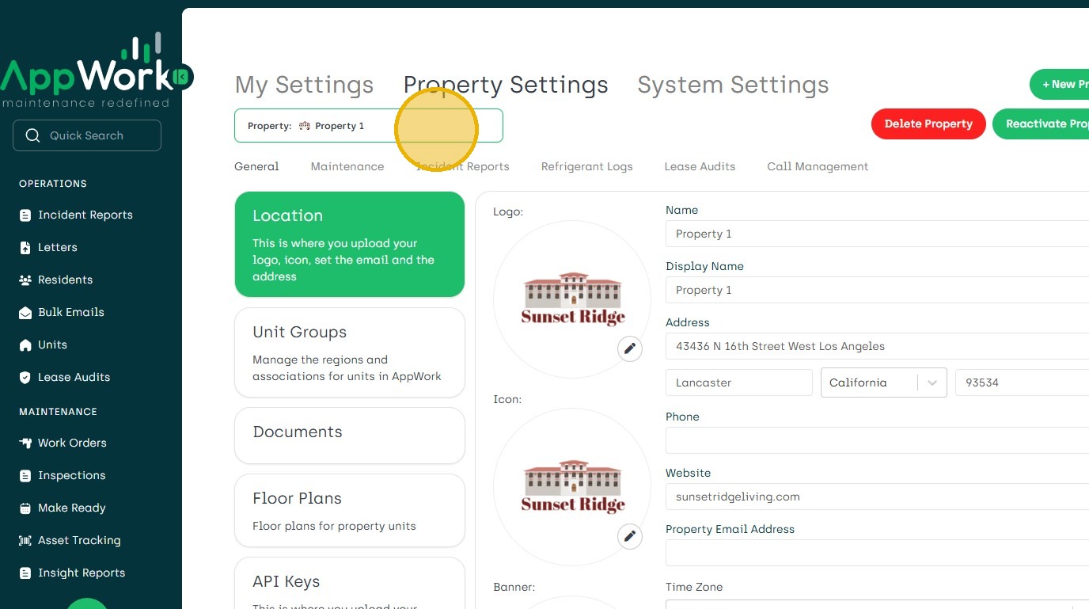Screen dimensions: 1089x609
Task: Click the Units house icon
Action: [25, 345]
